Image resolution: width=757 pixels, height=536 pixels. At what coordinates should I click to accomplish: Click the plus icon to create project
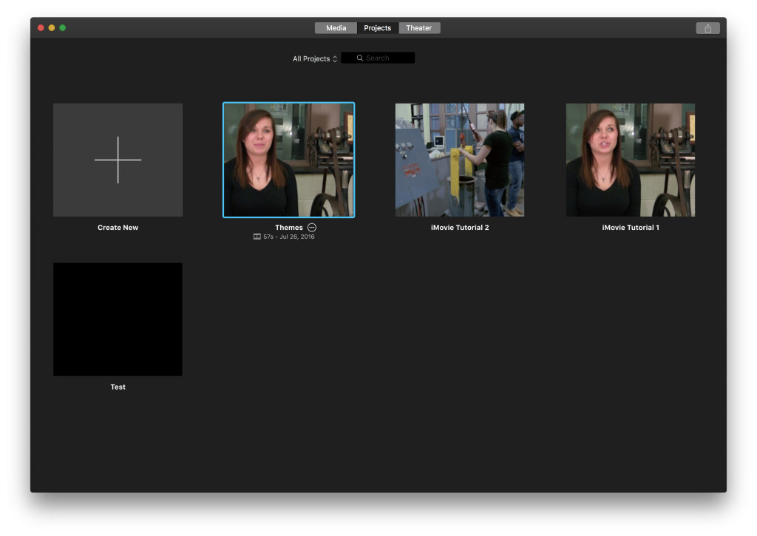[x=118, y=160]
